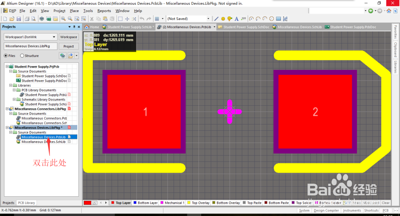
Task: Navigate back with green arrow button
Action: pyautogui.click(x=371, y=11)
